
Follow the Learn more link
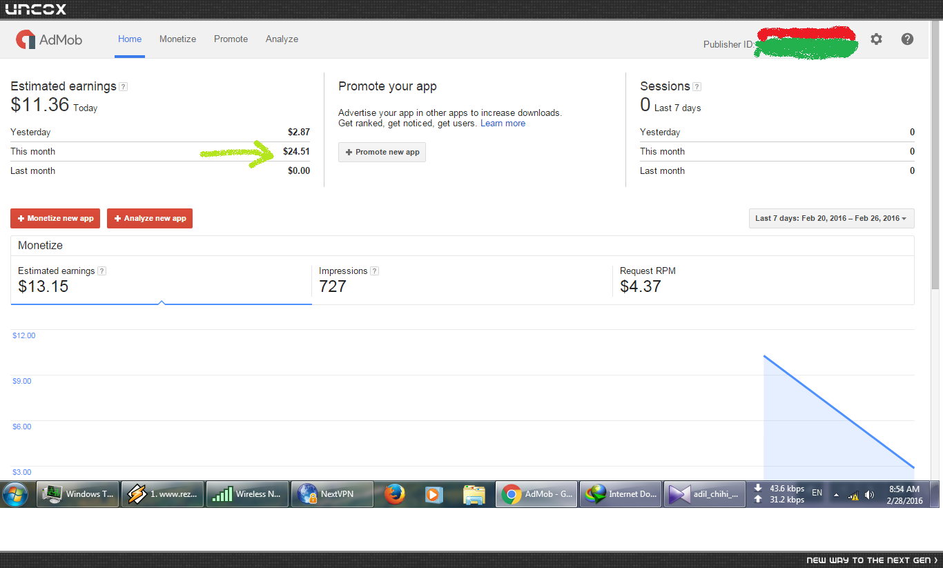503,124
